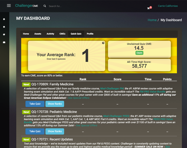This screenshot has width=187, height=148.
Task: Switch to the Assets tab
Action: 38,34
